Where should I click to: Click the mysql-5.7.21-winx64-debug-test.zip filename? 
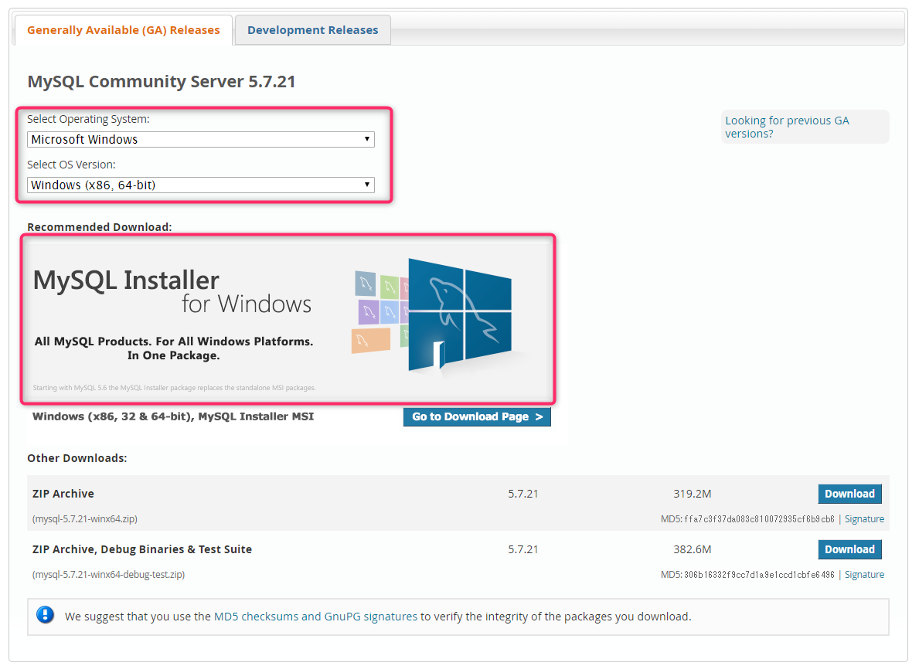108,575
